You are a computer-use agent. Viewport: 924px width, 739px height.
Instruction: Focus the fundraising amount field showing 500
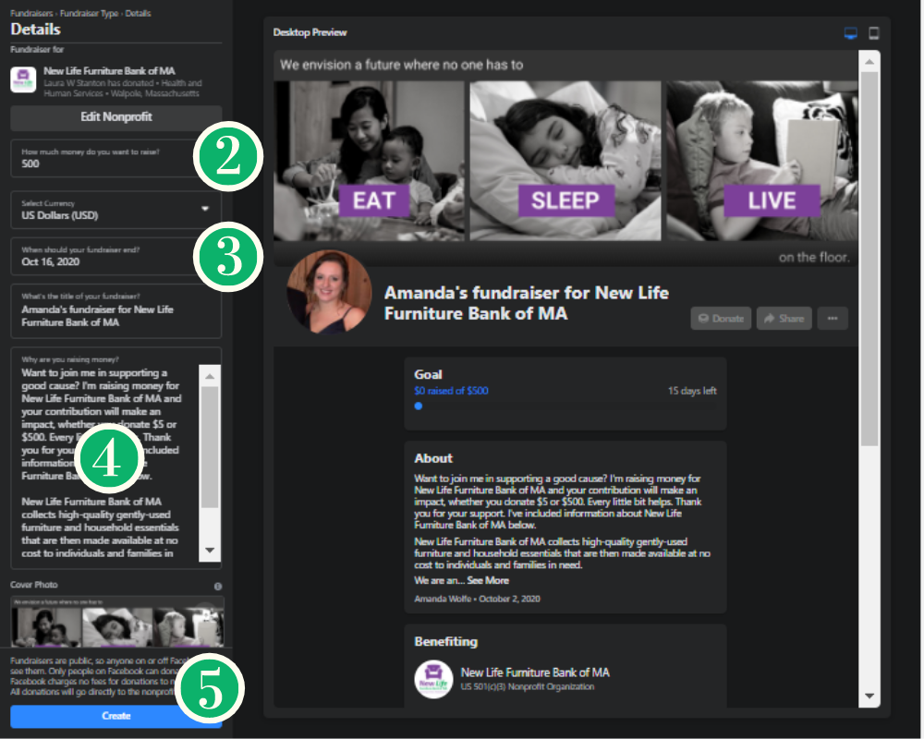116,159
